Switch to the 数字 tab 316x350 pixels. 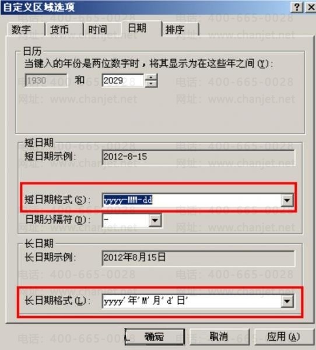tap(25, 30)
